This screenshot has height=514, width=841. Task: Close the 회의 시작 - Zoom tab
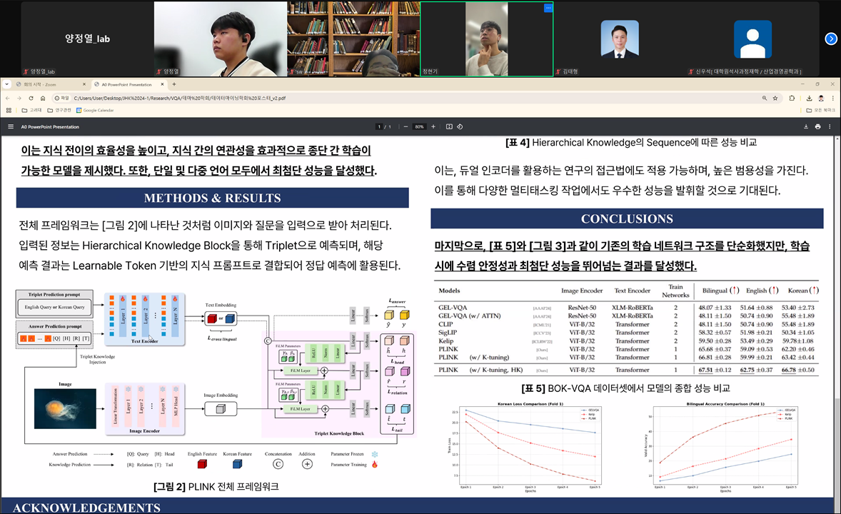(x=84, y=84)
